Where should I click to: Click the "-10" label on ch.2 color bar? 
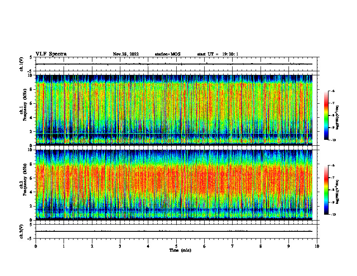tap(334, 215)
